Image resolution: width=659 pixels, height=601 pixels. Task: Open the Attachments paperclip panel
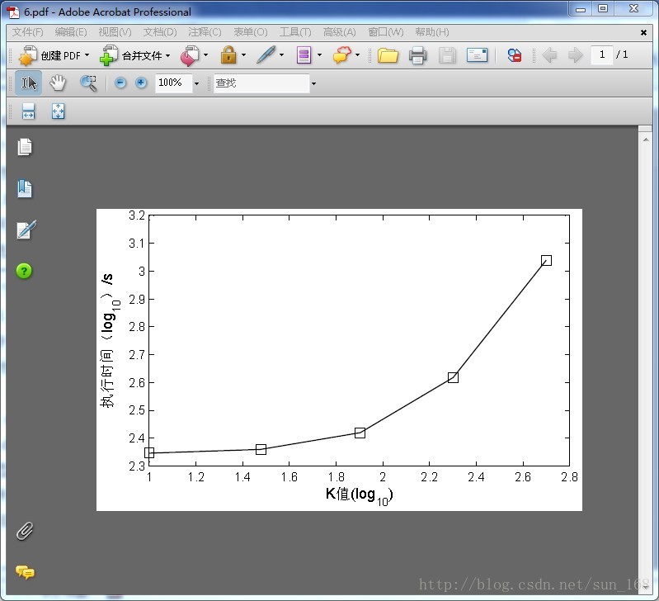click(25, 531)
